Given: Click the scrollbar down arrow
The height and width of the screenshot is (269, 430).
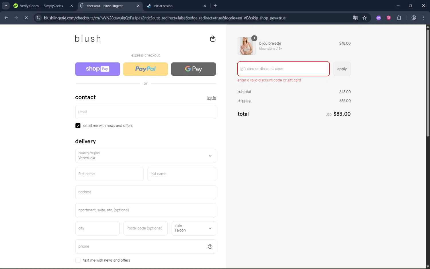Looking at the screenshot, I should (428, 266).
